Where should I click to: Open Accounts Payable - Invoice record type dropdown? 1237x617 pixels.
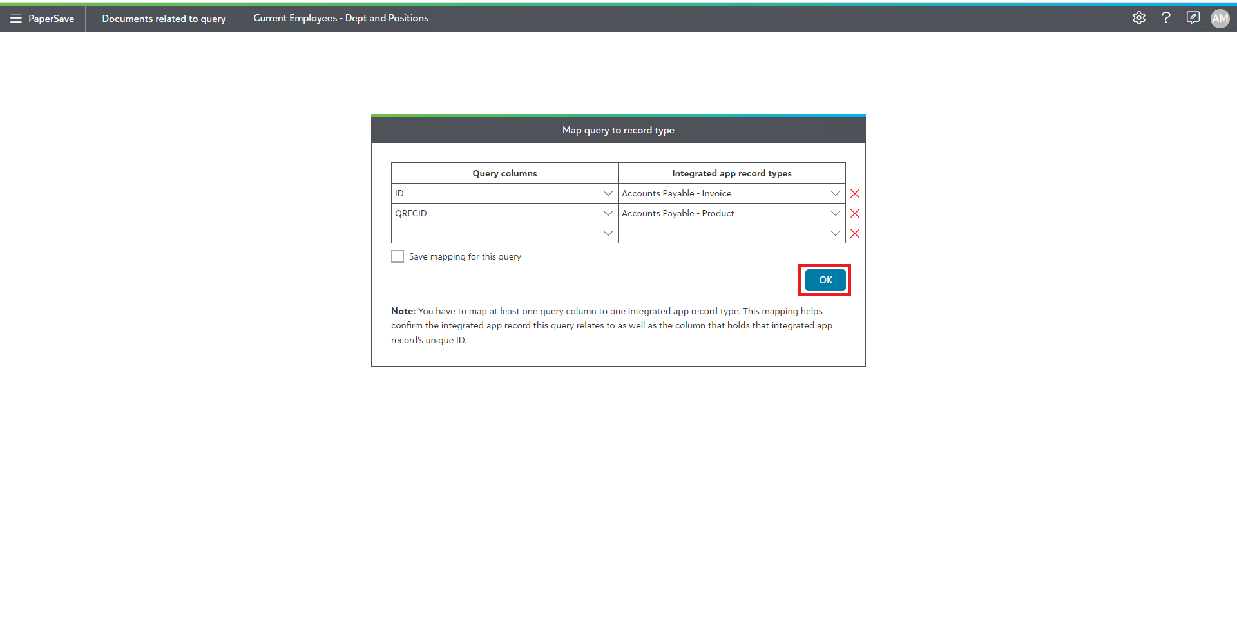[835, 194]
